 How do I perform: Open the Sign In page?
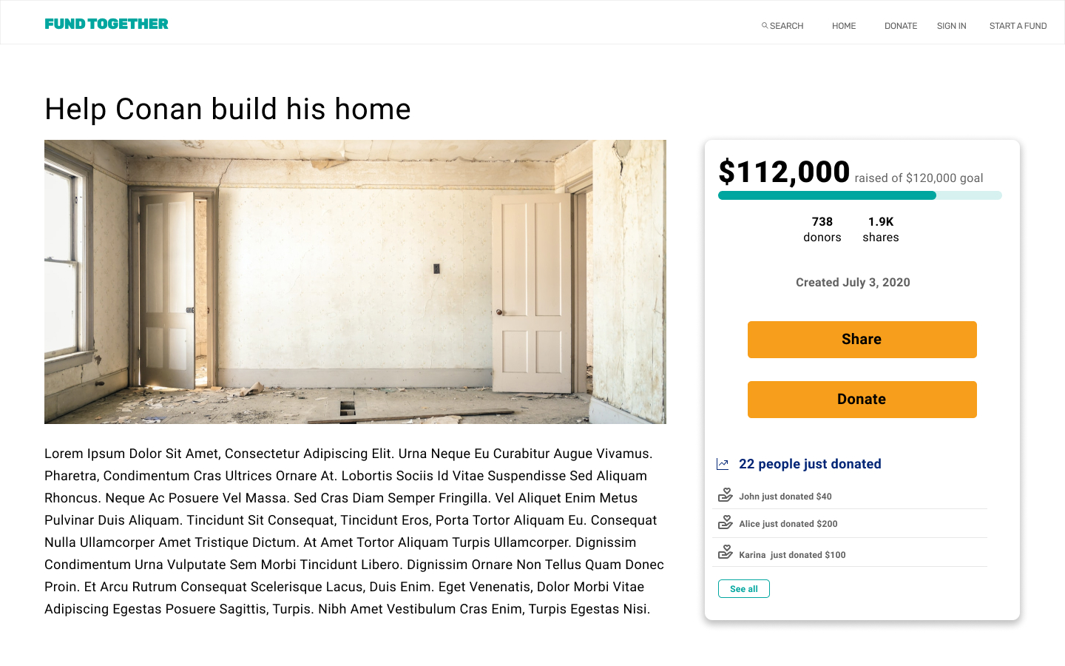[x=951, y=26]
